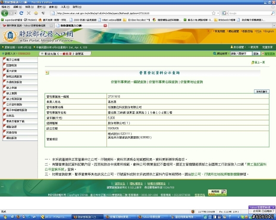Click the Windows Start orb
Image resolution: width=276 pixels, height=220 pixels.
5,217
